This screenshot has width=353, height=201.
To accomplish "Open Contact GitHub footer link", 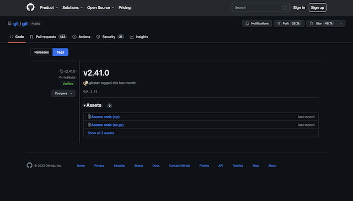I will [179, 166].
